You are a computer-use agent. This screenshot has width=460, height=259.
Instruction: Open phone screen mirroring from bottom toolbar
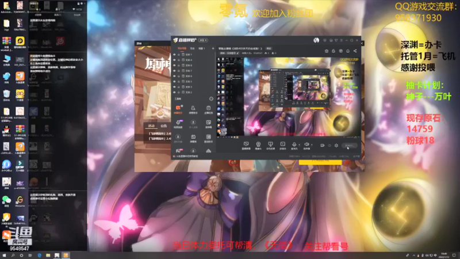click(x=270, y=146)
